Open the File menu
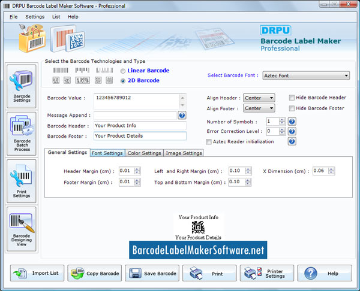 point(13,17)
